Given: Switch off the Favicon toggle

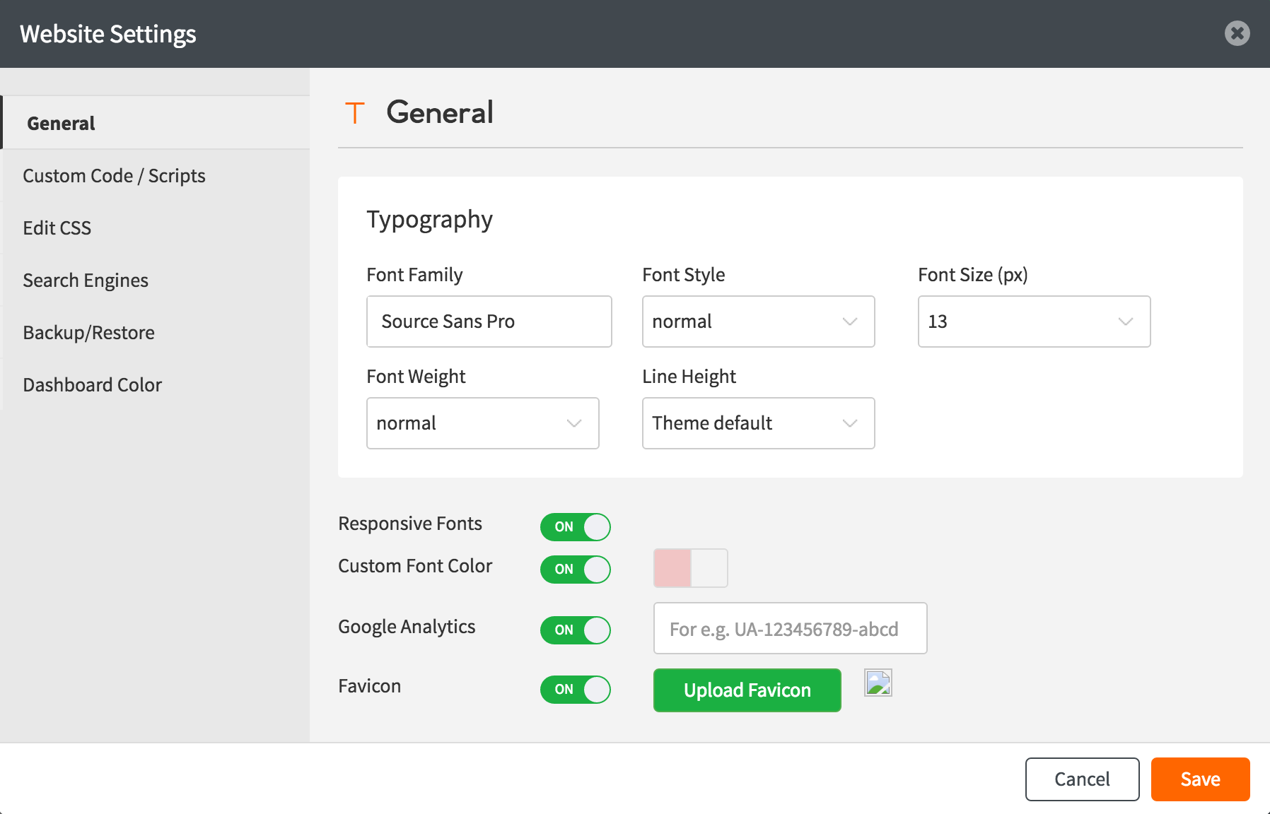Looking at the screenshot, I should [x=575, y=690].
